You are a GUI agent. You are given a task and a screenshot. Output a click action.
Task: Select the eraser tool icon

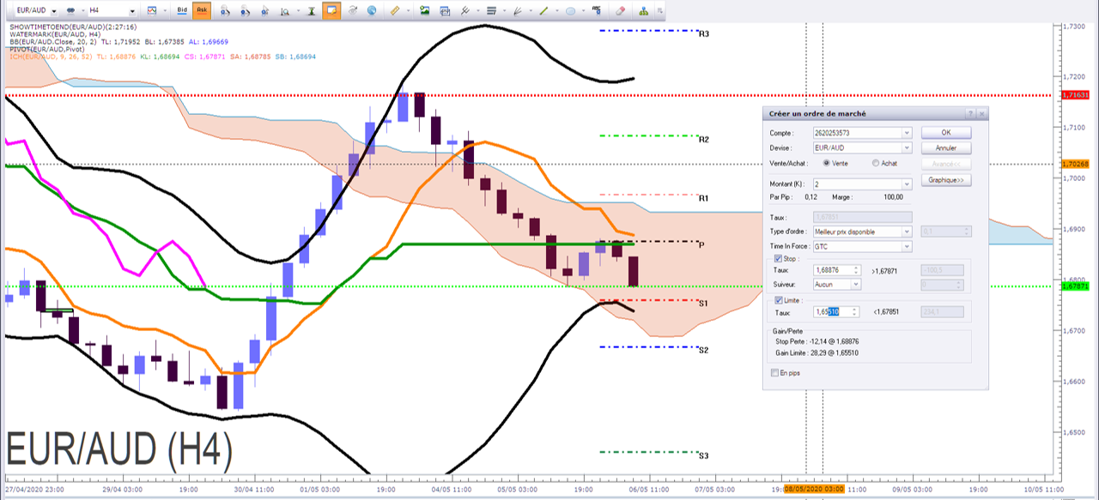(620, 10)
